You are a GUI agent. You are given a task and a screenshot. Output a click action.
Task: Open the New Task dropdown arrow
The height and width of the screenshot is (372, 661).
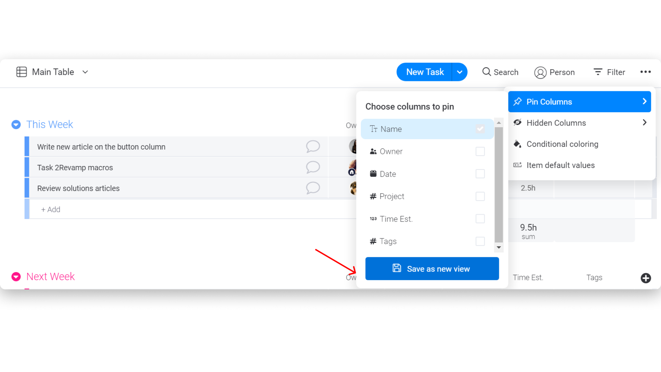460,72
